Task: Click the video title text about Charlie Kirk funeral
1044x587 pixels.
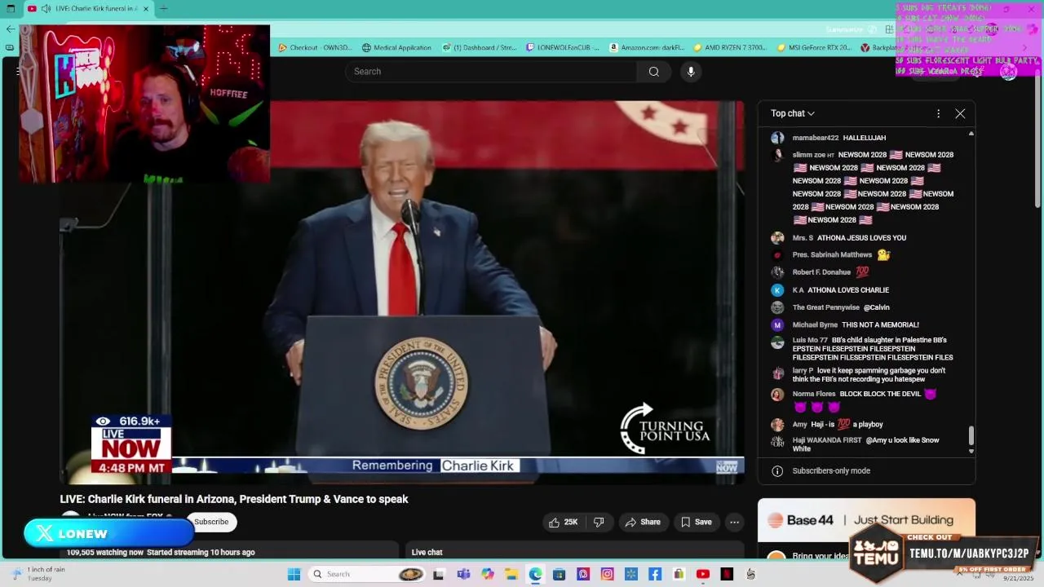Action: pos(234,499)
